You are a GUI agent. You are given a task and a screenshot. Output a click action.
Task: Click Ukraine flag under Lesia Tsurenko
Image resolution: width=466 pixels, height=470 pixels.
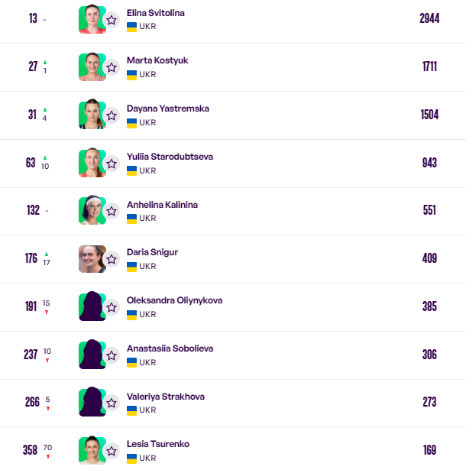[131, 459]
